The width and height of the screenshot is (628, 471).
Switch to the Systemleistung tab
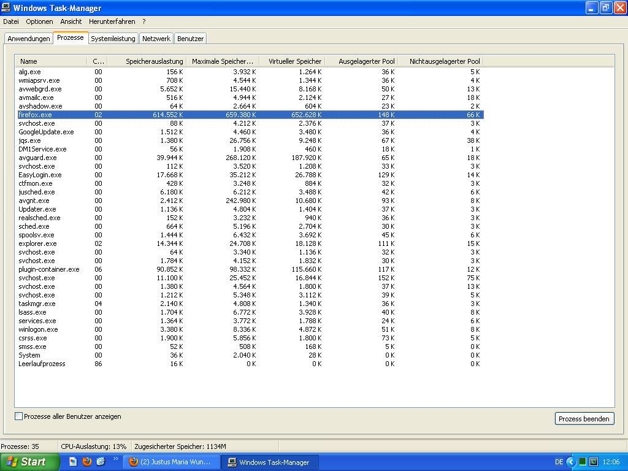click(x=113, y=39)
